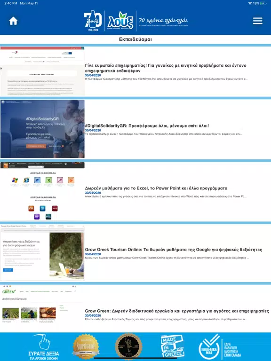Open the Grow Greek Tourism thumbnail
Screen dimensions: 271x361
tap(42, 252)
